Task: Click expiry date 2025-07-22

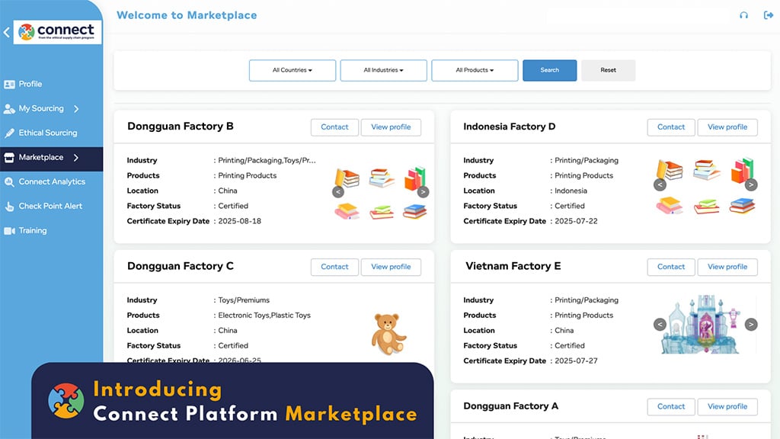Action: coord(576,221)
